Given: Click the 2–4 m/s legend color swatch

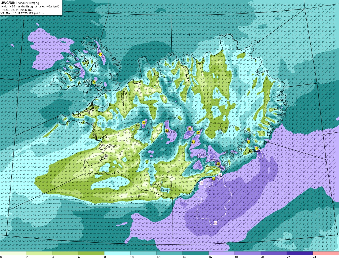Looking at the screenshot, I should tap(39, 253).
